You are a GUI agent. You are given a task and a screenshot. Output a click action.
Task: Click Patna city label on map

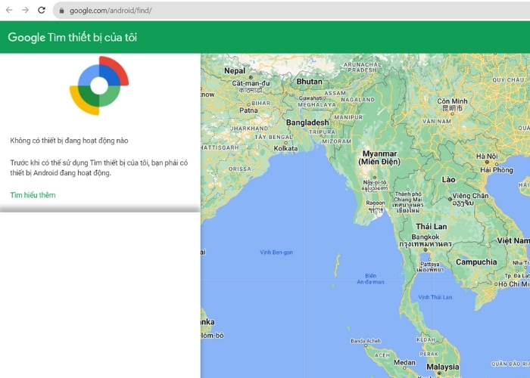(x=248, y=110)
